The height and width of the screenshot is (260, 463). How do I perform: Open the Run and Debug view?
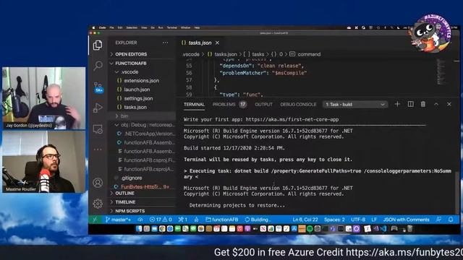98,108
